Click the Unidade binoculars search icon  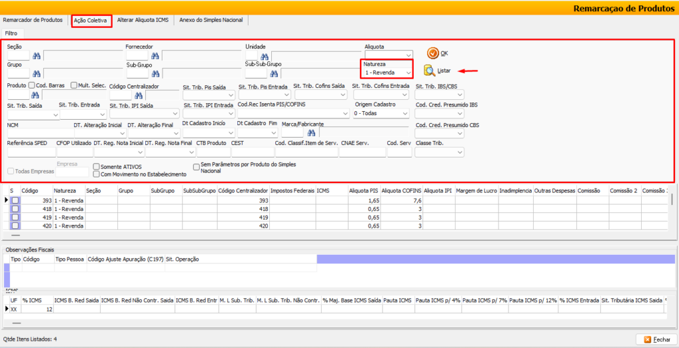tap(264, 56)
